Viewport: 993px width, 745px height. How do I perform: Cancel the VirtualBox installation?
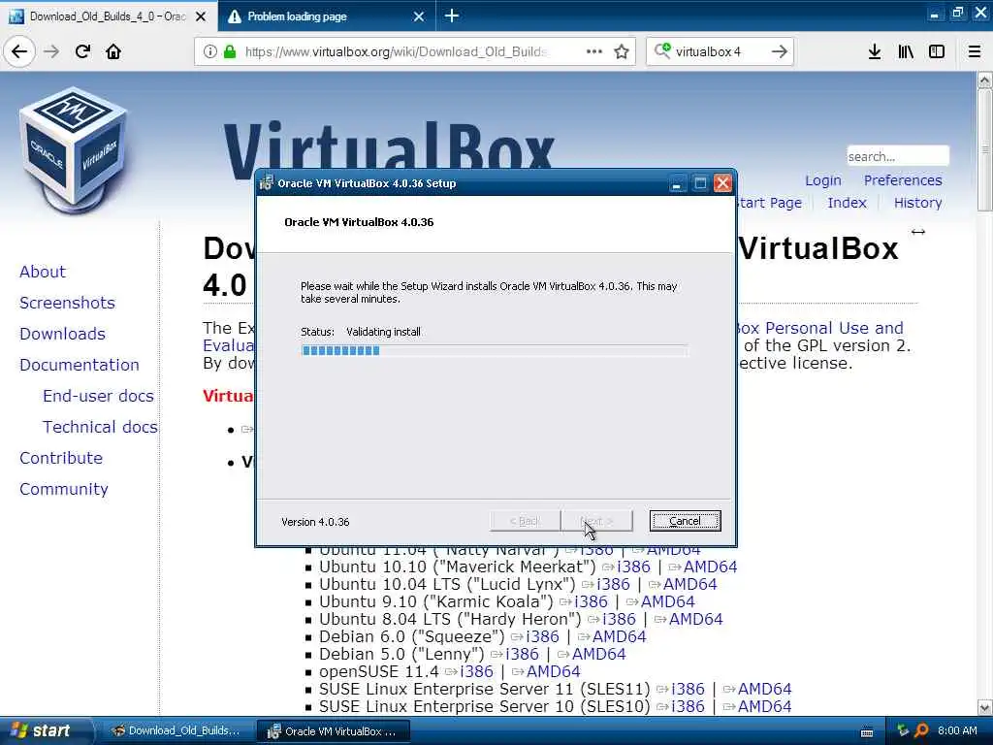click(x=685, y=521)
